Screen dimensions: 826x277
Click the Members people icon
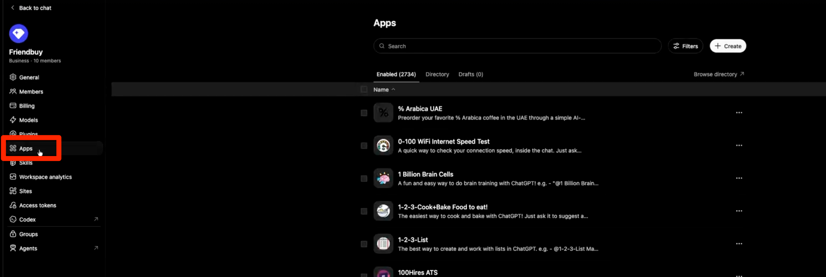13,92
